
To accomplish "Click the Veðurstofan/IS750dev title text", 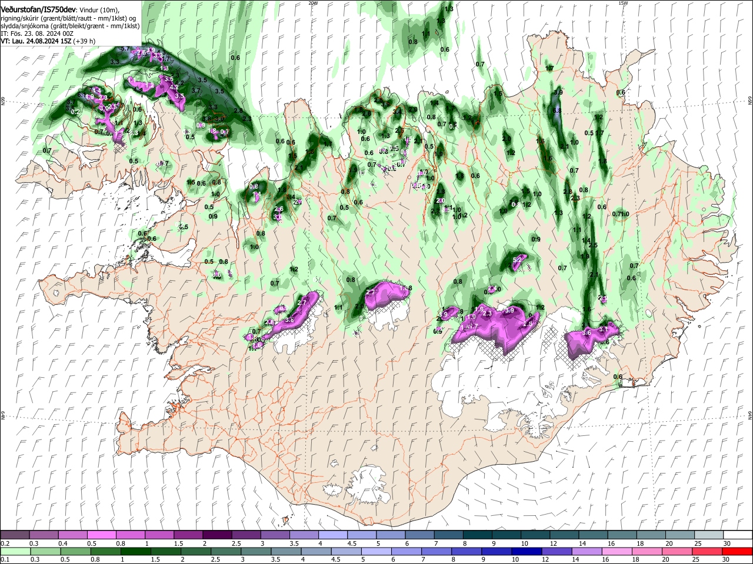I will click(39, 10).
